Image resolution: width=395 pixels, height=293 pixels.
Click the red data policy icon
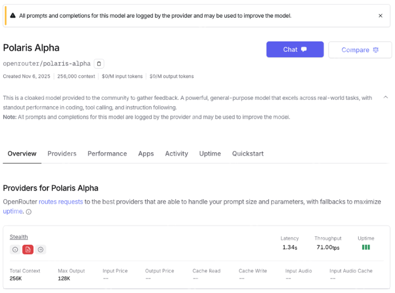[28, 249]
